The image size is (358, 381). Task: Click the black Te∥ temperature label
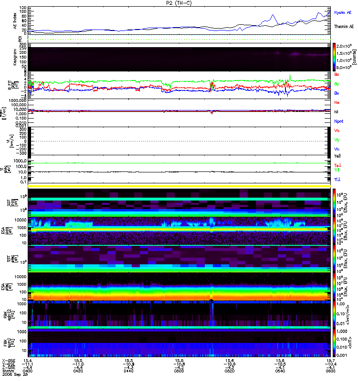coord(337,156)
